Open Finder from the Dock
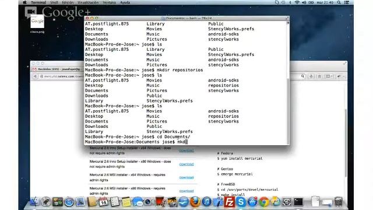373x210 pixels. 34,202
